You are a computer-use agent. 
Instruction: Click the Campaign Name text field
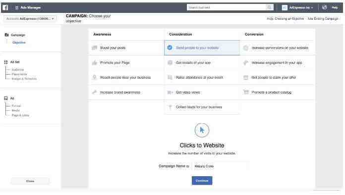coord(221,166)
